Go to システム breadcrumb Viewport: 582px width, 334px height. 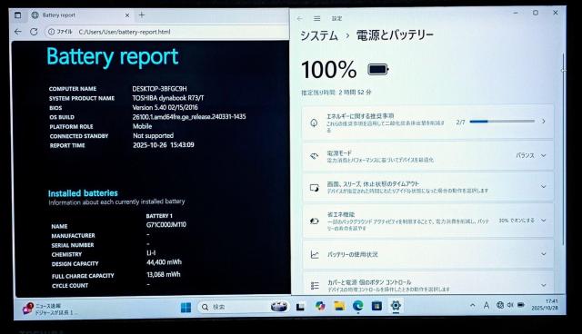pos(319,35)
